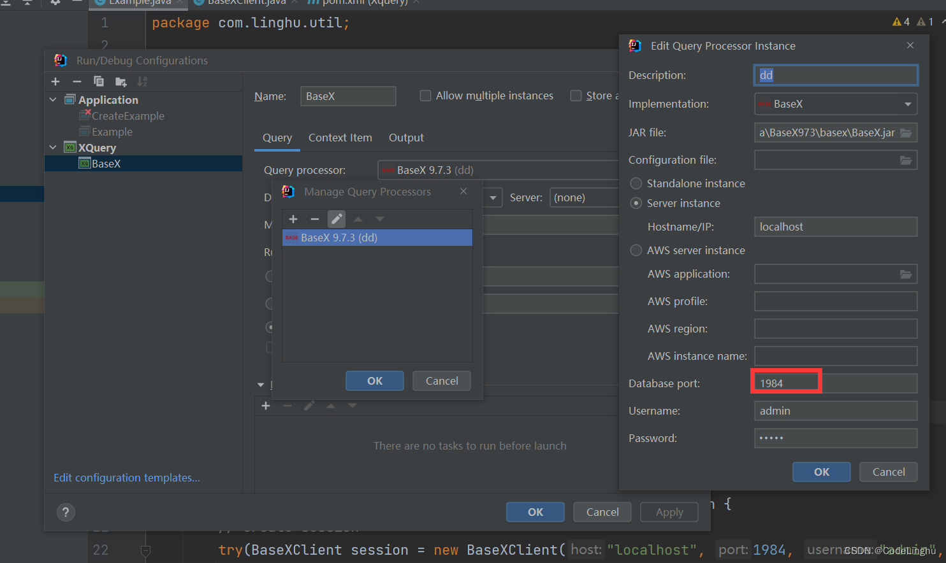Click Cancel in Edit Query Processor Instance
The image size is (946, 563).
(889, 472)
